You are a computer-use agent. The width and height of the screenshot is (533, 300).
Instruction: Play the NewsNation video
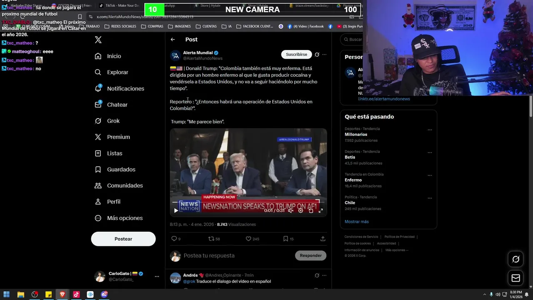[176, 211]
